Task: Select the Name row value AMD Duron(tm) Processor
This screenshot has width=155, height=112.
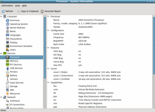Action: tap(91, 20)
